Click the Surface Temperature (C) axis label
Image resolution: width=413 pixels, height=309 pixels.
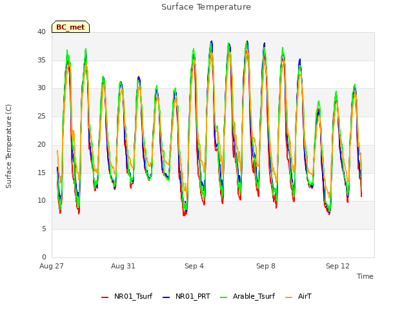pyautogui.click(x=8, y=146)
